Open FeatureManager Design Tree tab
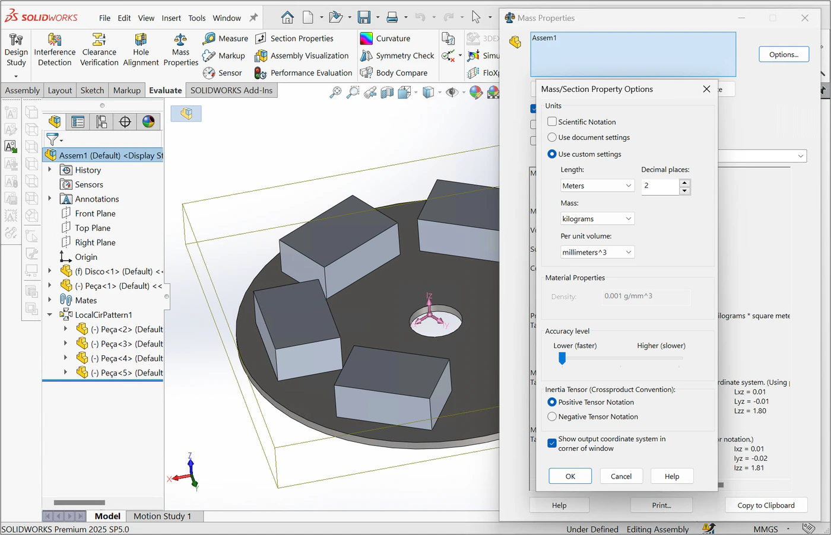 (x=55, y=122)
